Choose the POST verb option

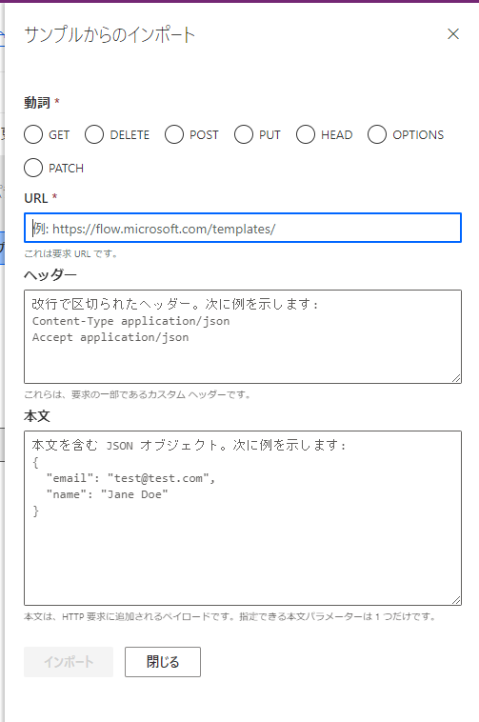tap(174, 135)
